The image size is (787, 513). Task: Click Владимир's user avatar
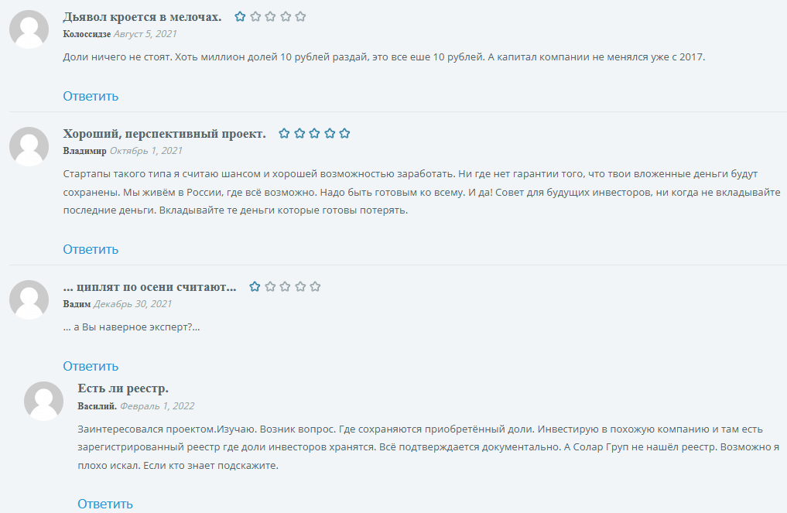[29, 146]
